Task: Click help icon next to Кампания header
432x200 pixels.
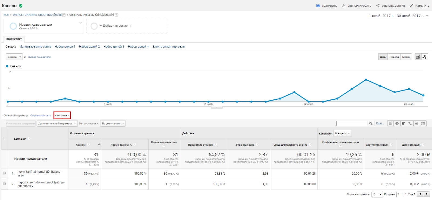Action: click(x=29, y=139)
